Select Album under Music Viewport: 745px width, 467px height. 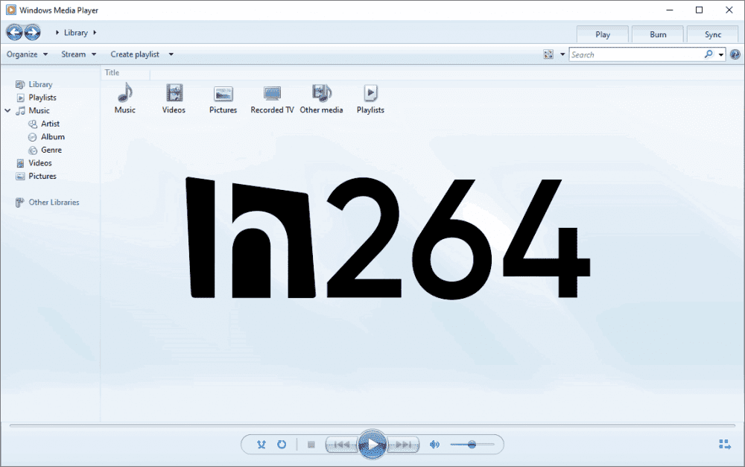pyautogui.click(x=54, y=136)
